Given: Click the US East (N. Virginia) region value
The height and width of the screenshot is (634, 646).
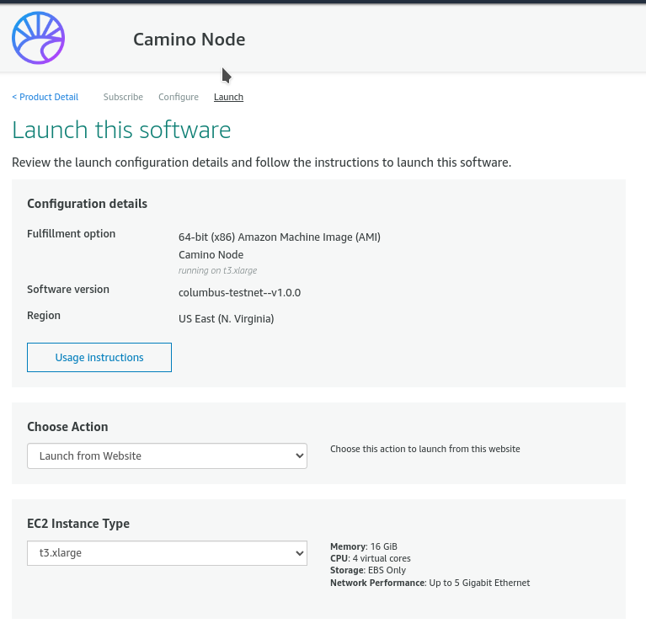Looking at the screenshot, I should pyautogui.click(x=226, y=318).
